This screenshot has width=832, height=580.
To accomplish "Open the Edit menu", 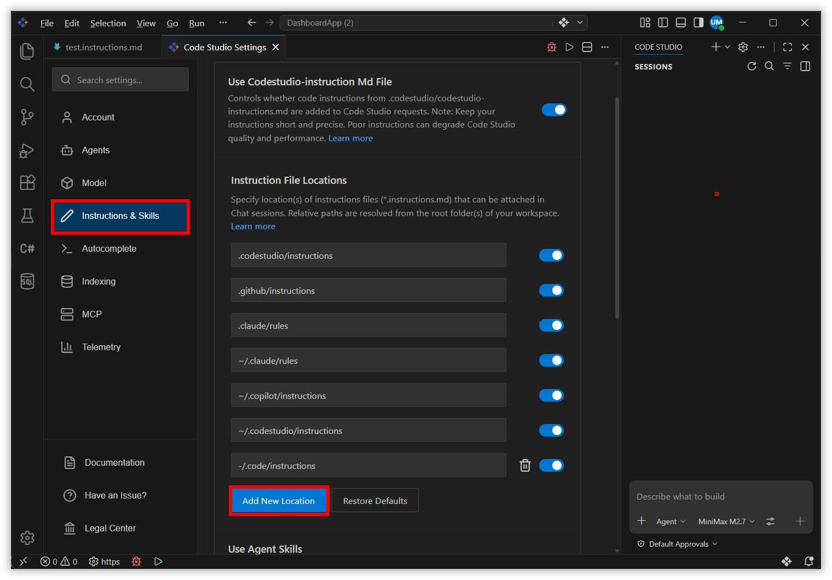I will pos(72,23).
